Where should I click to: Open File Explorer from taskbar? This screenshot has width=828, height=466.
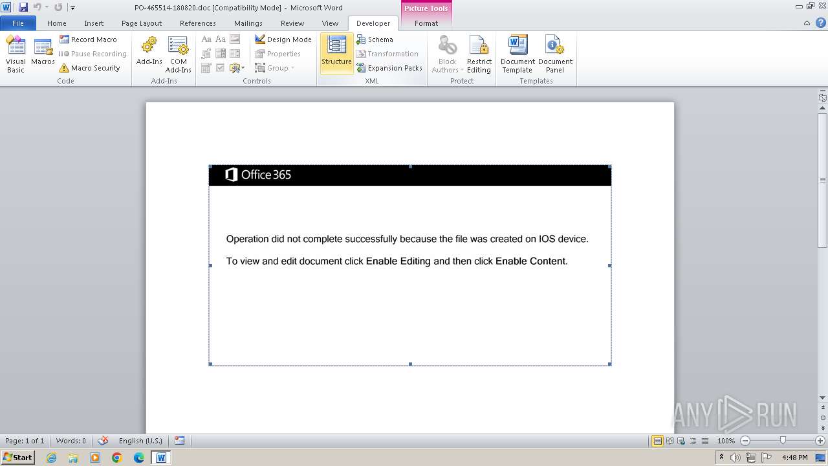tap(73, 458)
